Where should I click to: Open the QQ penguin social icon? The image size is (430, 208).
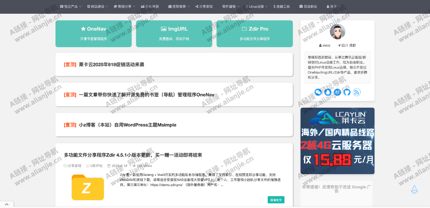tap(328, 92)
